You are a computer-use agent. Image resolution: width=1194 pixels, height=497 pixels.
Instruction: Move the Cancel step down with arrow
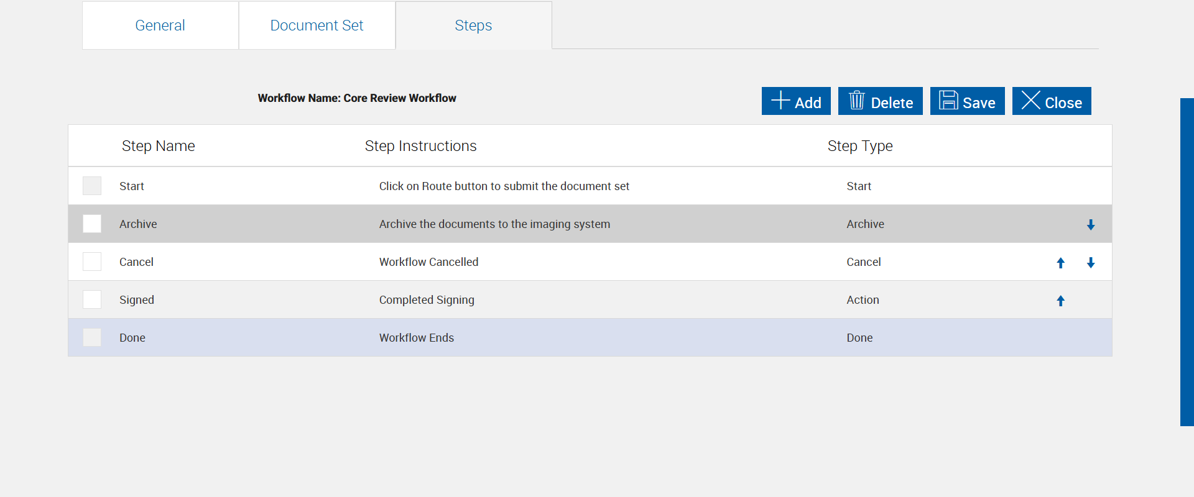click(x=1091, y=263)
